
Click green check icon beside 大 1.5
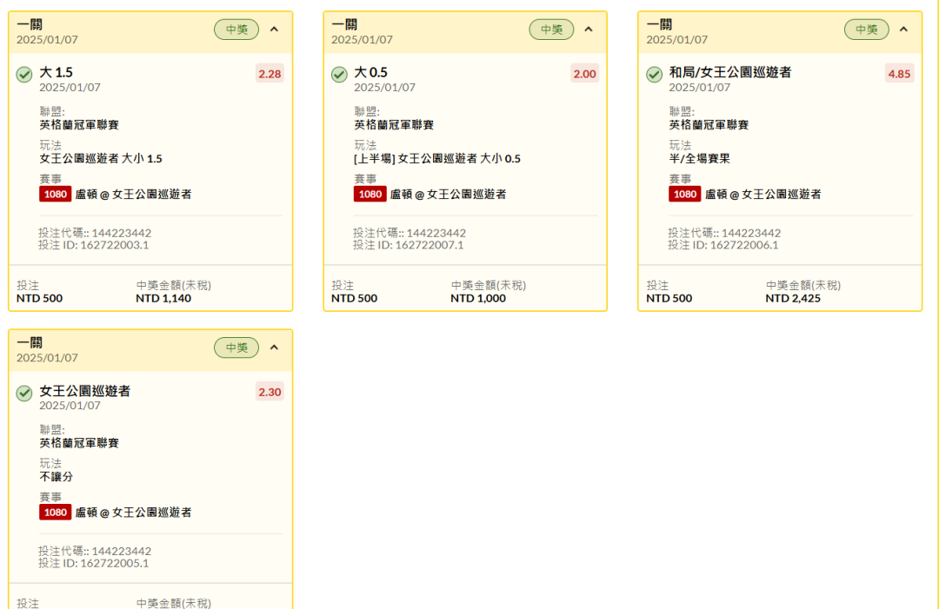pyautogui.click(x=24, y=74)
